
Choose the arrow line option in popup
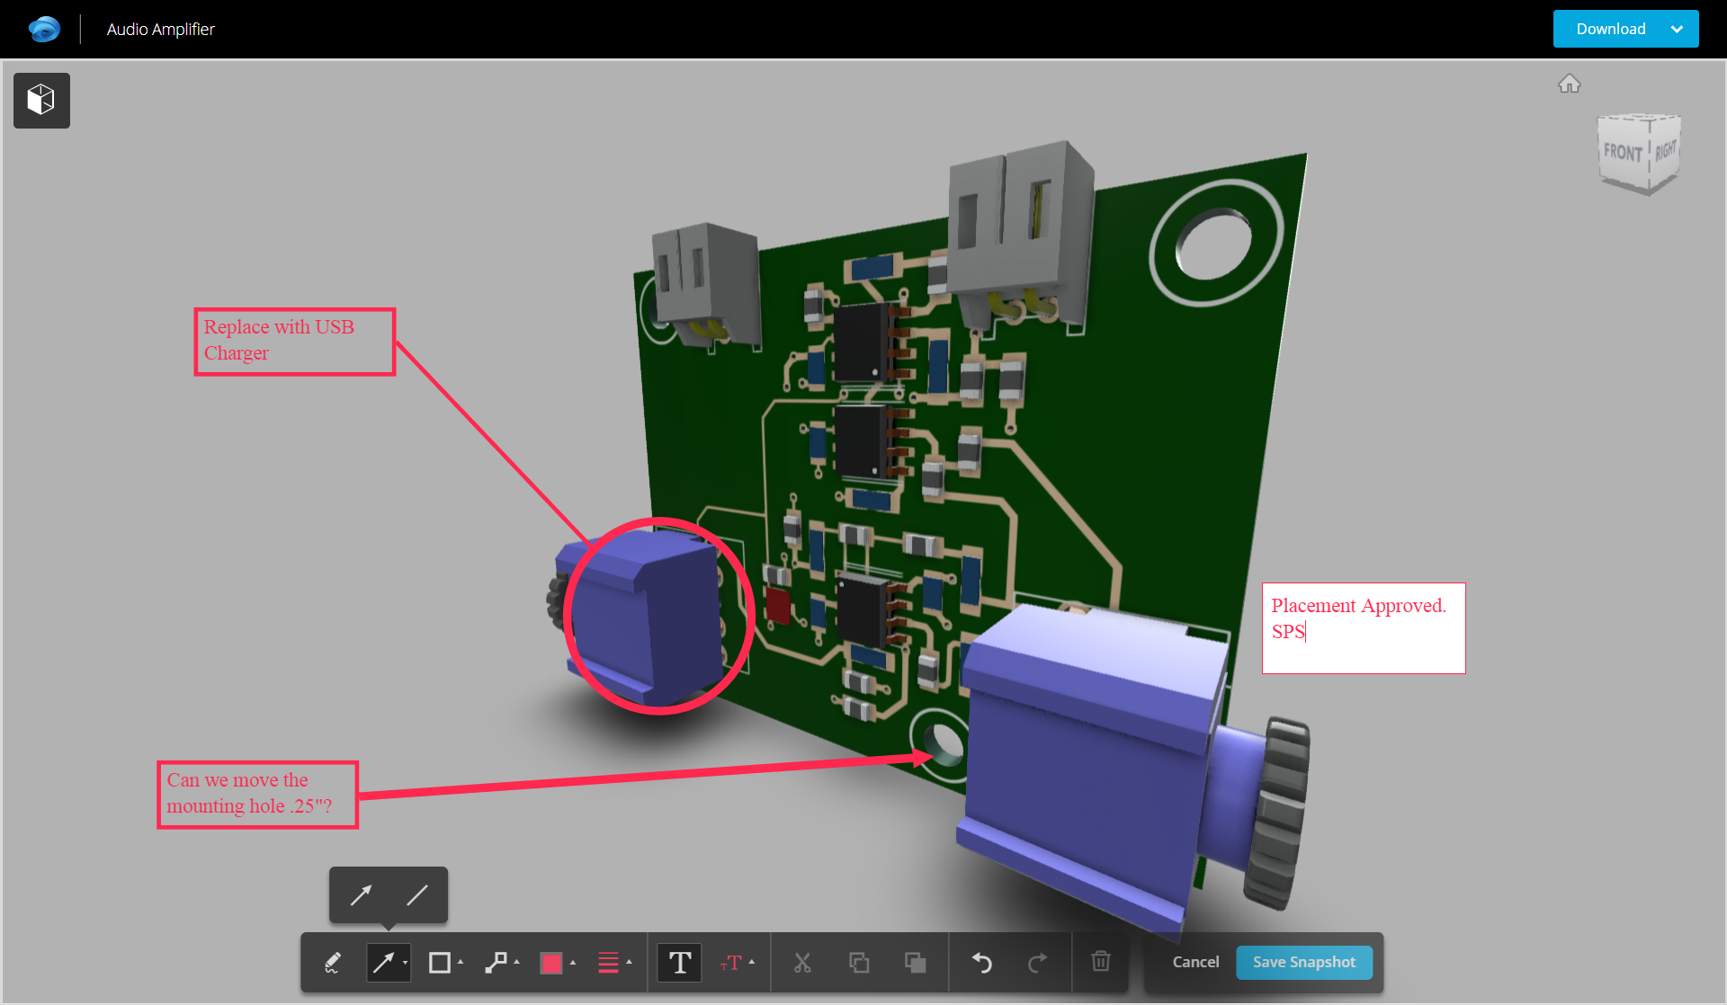(361, 895)
